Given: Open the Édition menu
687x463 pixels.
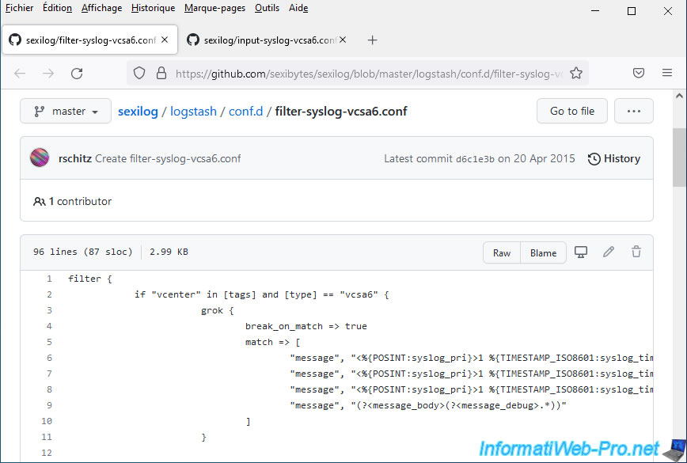Looking at the screenshot, I should tap(58, 8).
